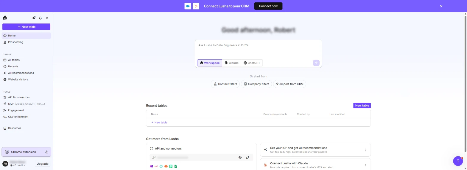Open Website visitors
The height and width of the screenshot is (170, 467).
tap(26, 80)
